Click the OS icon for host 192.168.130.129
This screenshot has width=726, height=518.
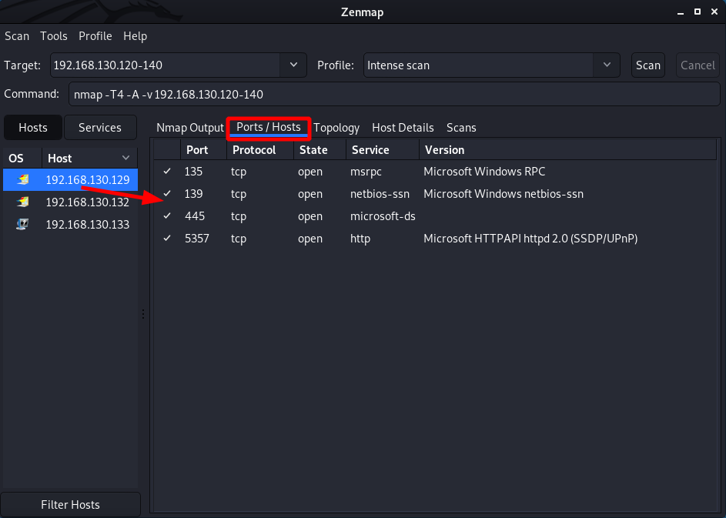pos(22,179)
